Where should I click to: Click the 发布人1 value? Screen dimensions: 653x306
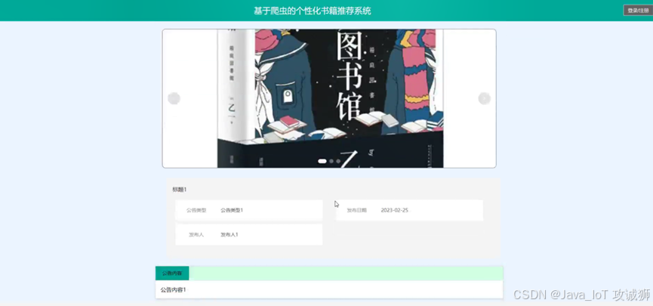click(x=229, y=235)
